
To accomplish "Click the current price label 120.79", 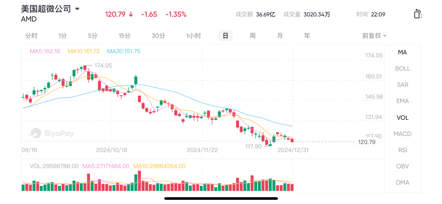I will coord(367,142).
